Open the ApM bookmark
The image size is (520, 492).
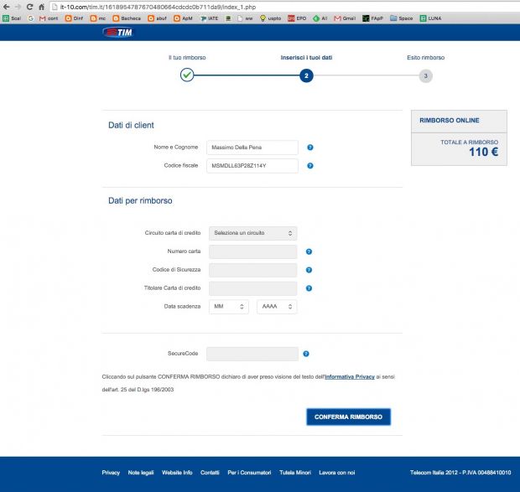[x=183, y=18]
